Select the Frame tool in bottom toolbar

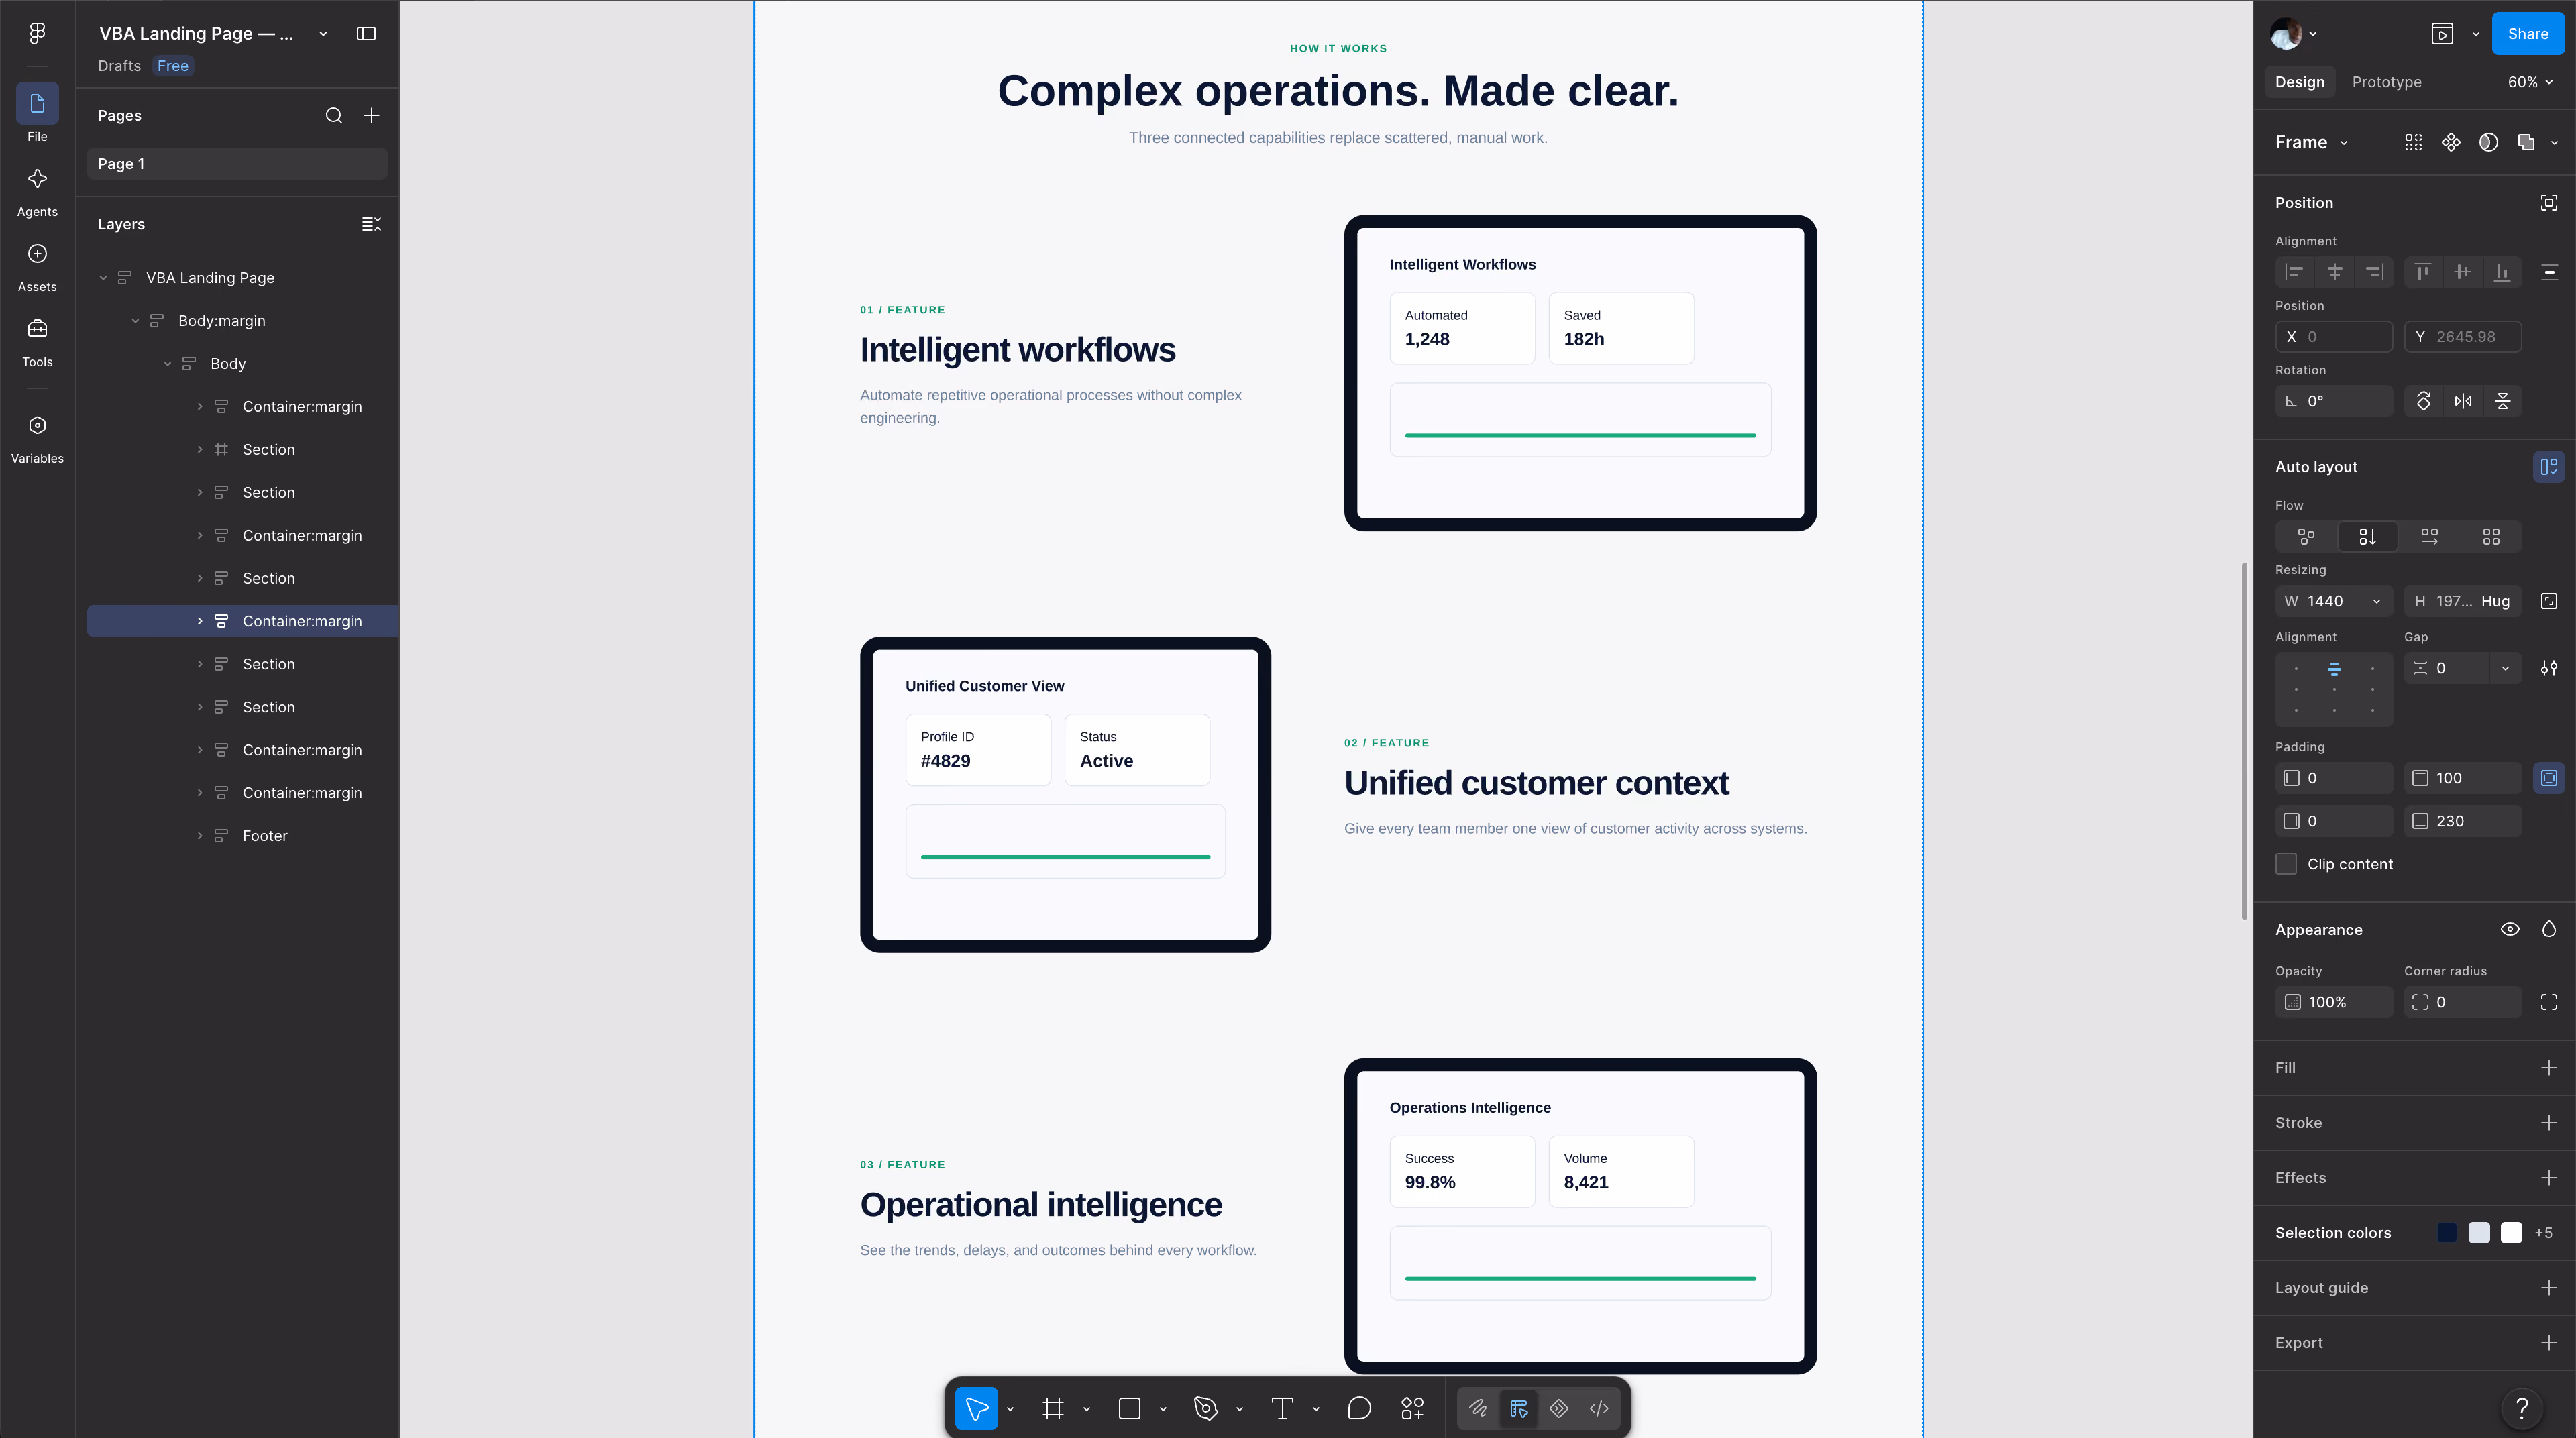tap(1052, 1408)
